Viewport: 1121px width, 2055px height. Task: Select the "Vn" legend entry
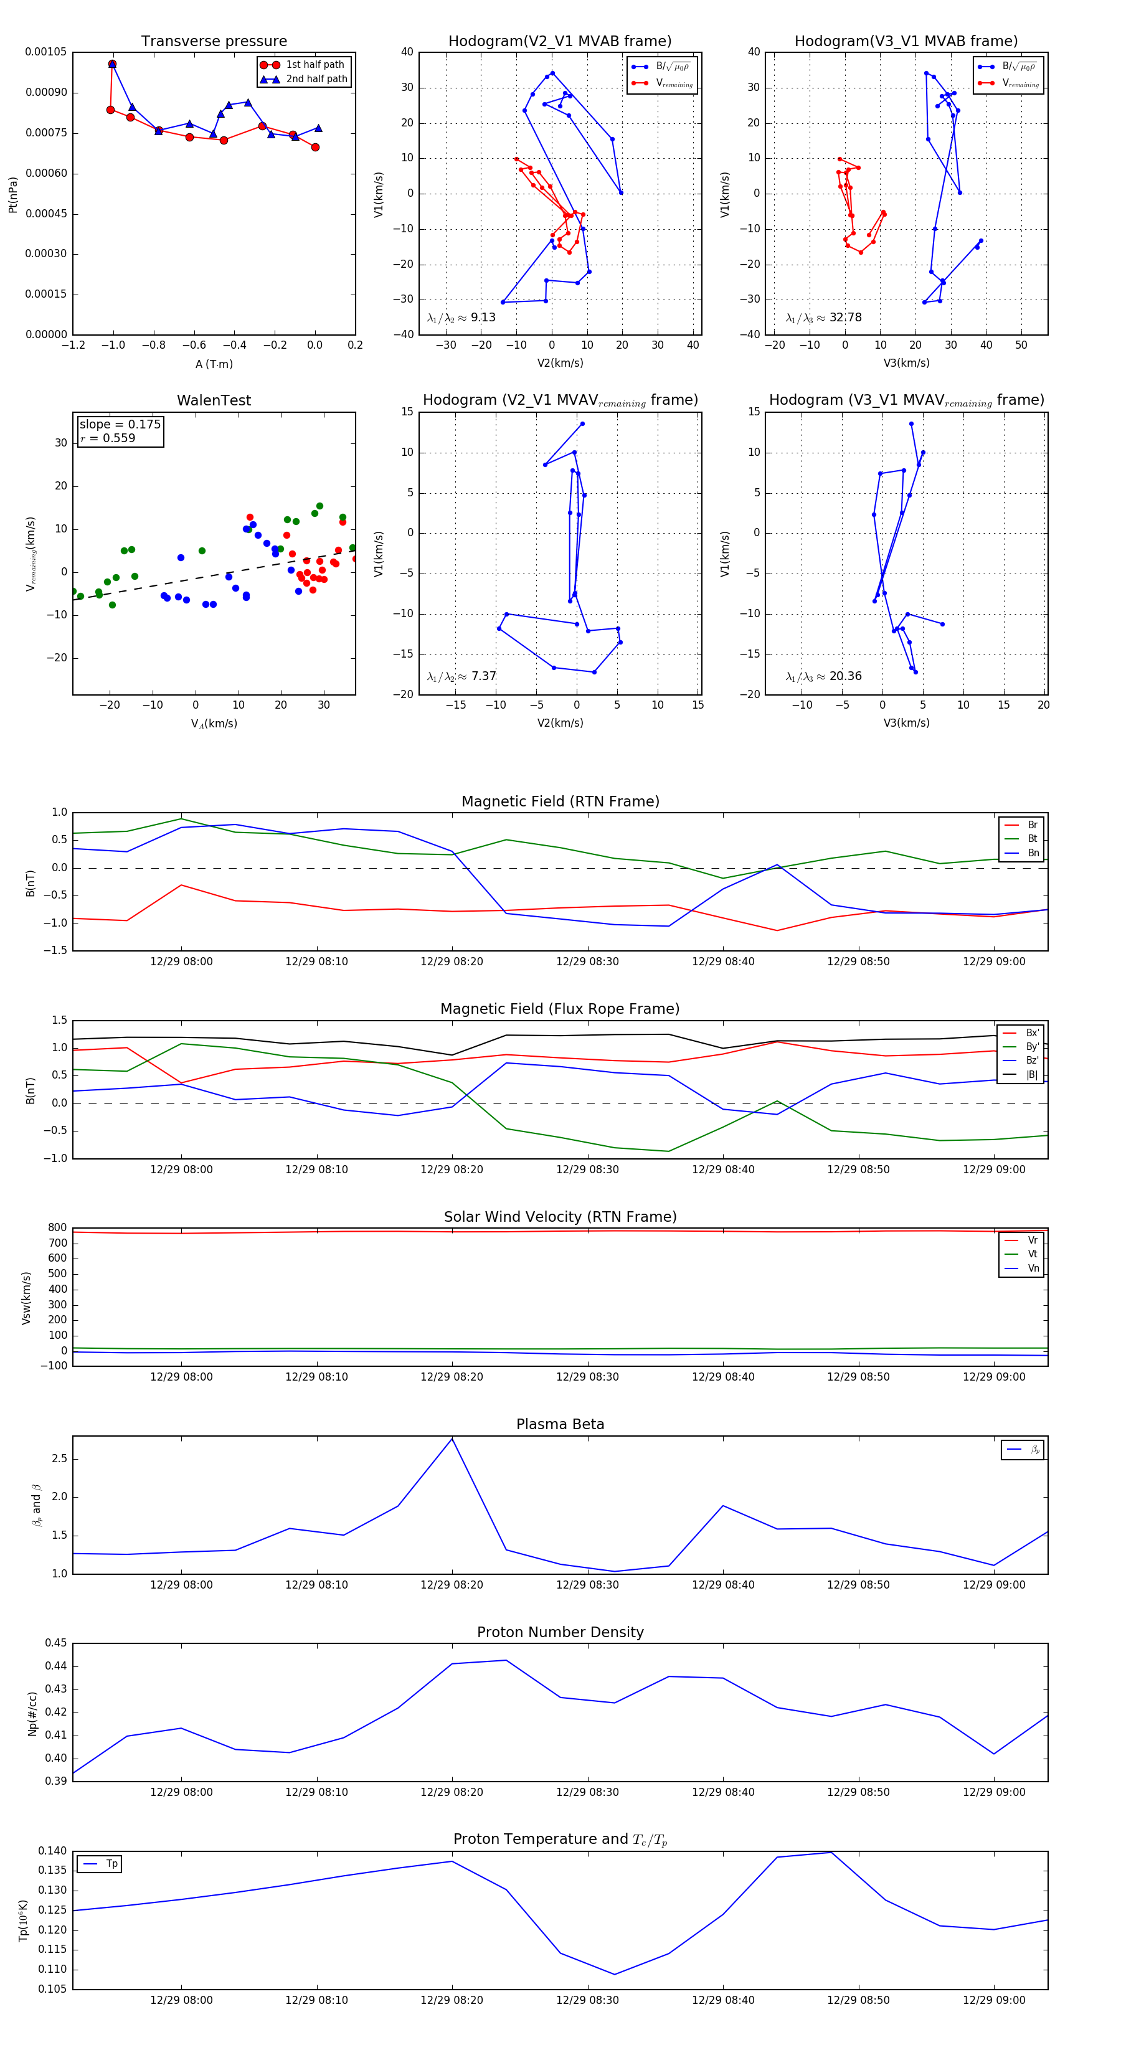click(1022, 1268)
